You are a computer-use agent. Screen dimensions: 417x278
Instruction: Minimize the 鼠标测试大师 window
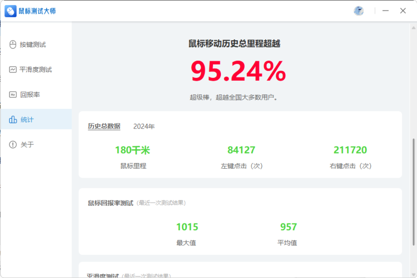click(385, 11)
